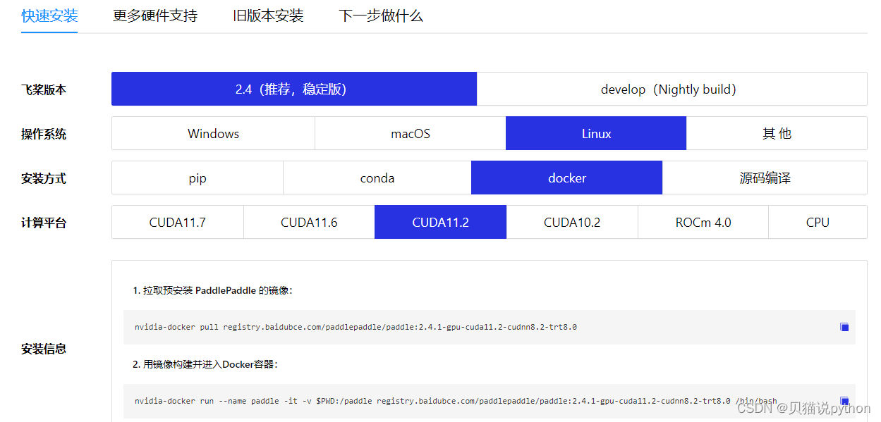The height and width of the screenshot is (422, 881).
Task: Select the CUDA11.6 compute platform
Action: [x=308, y=222]
